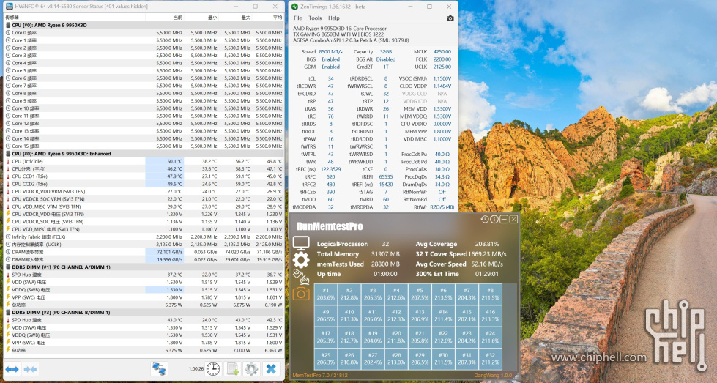Click the clock icon to reset HWiNFO timers
The width and height of the screenshot is (717, 383).
coord(213,369)
